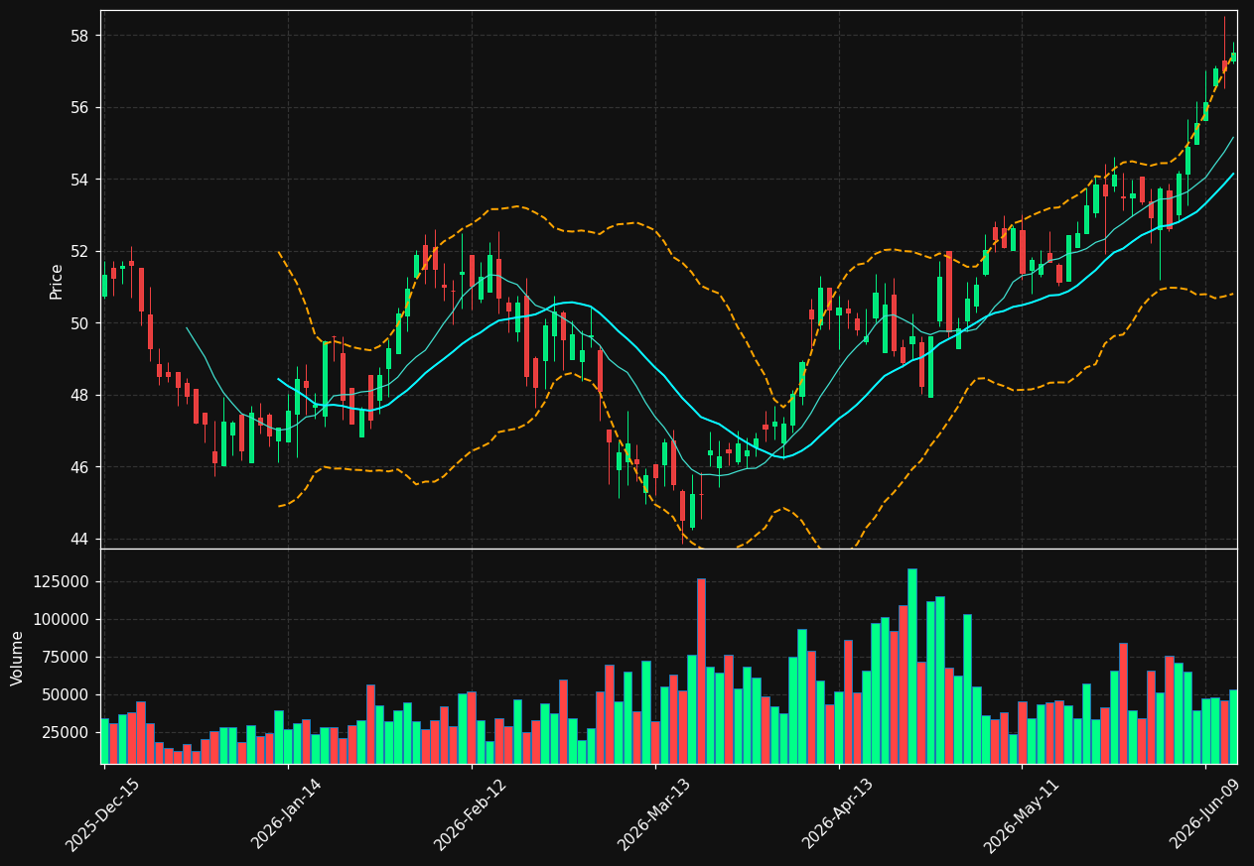Click the 2026-Jan-14 date label
This screenshot has width=1254, height=866.
pos(287,814)
